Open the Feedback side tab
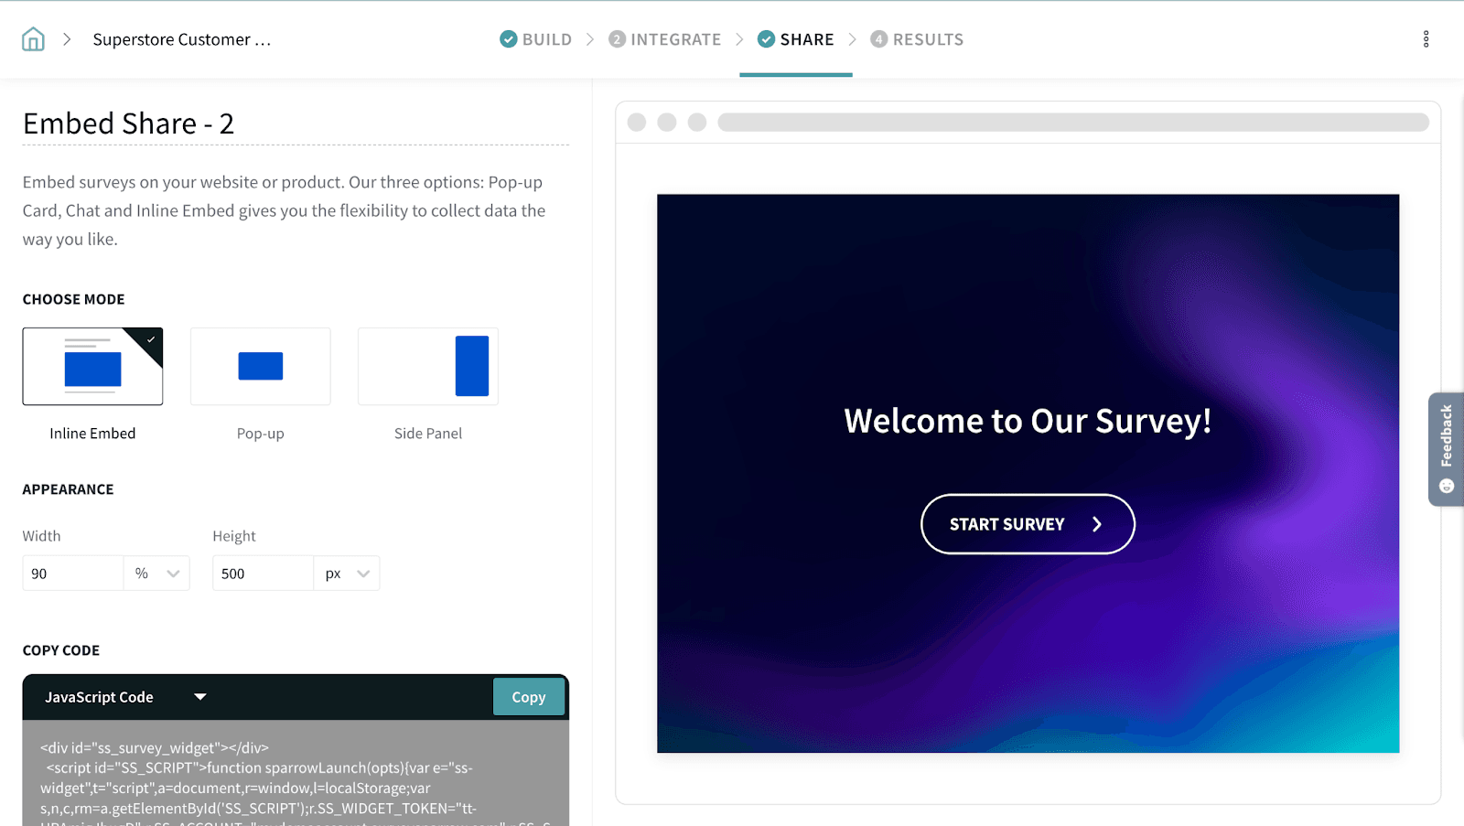The height and width of the screenshot is (826, 1464). point(1446,449)
